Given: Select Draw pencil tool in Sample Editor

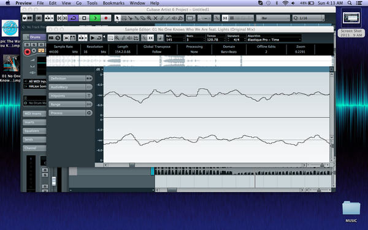Looking at the screenshot, I should coord(123,38).
